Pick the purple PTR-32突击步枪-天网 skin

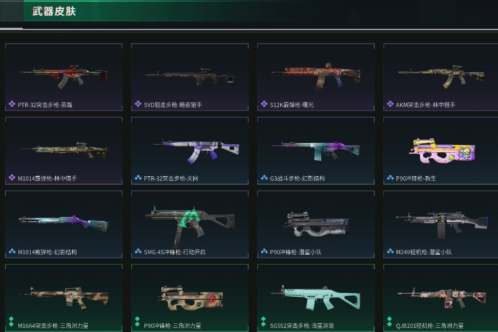(x=190, y=151)
